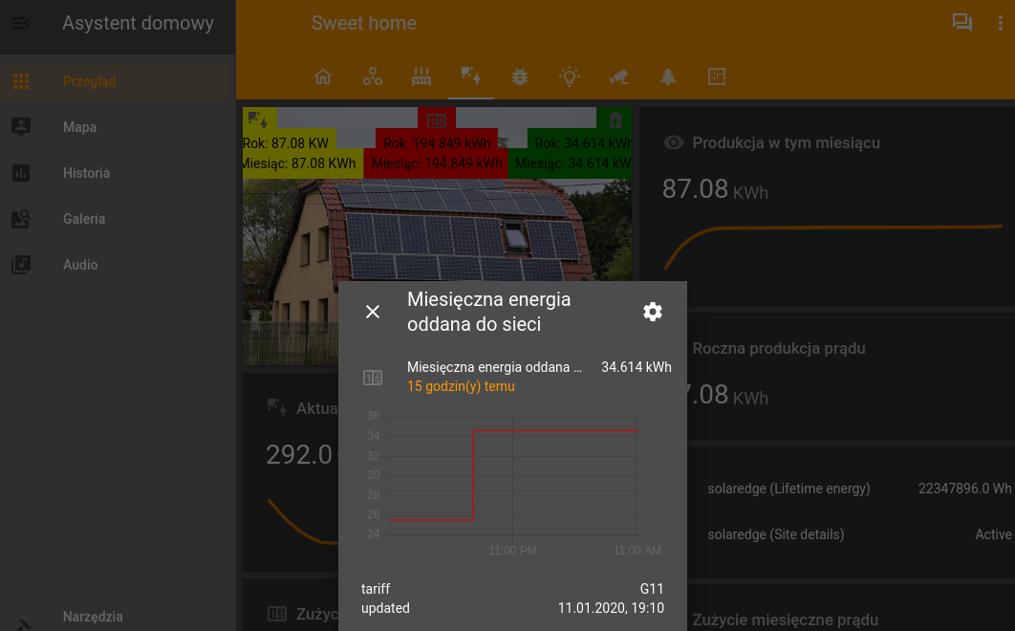Open the bug icon tab
This screenshot has width=1015, height=631.
pos(520,77)
